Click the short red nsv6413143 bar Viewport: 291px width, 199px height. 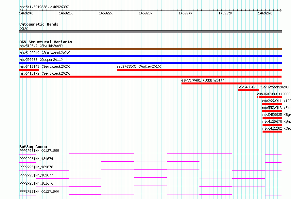tap(29, 70)
